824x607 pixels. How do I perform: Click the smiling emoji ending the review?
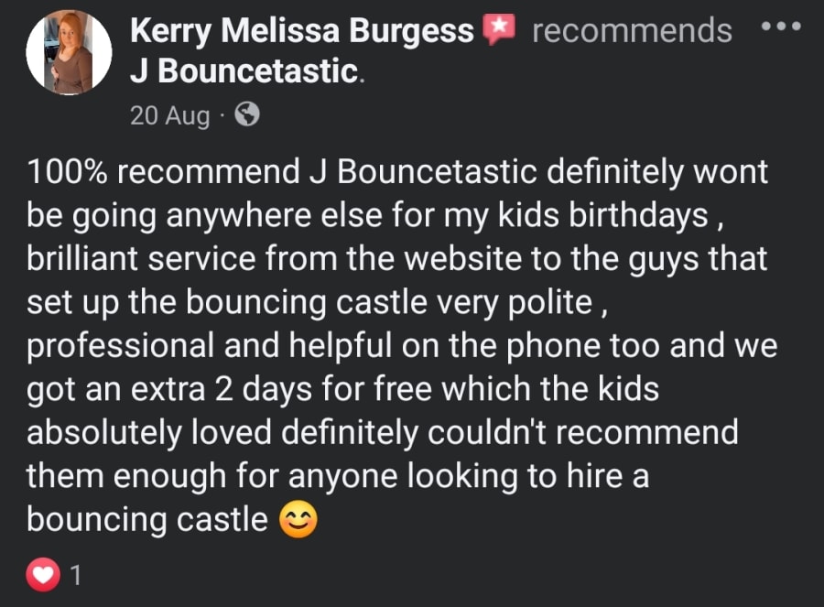pos(298,521)
